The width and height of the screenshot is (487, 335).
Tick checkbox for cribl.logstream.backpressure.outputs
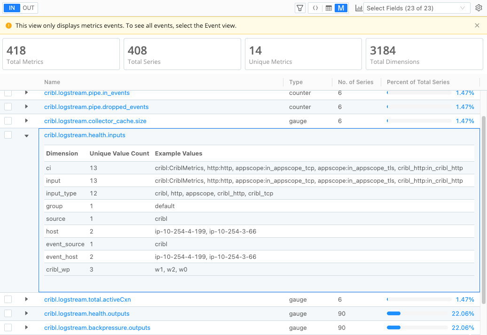pos(8,327)
